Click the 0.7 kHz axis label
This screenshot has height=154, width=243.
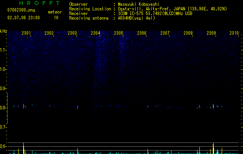[x=3, y=127]
